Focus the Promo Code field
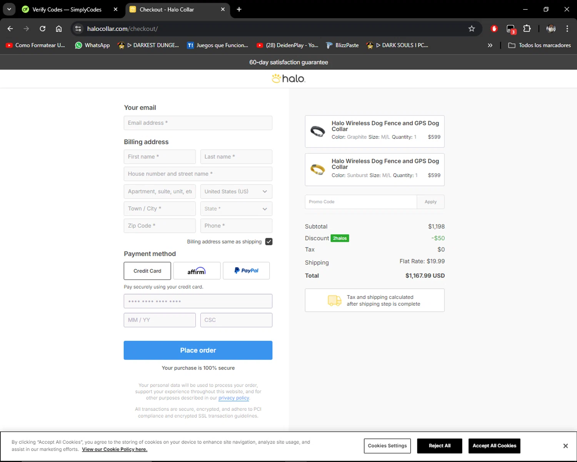The width and height of the screenshot is (577, 462). click(x=361, y=202)
